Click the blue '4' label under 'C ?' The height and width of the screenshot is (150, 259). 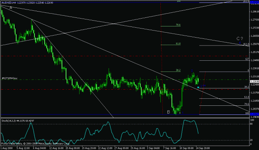[240, 43]
